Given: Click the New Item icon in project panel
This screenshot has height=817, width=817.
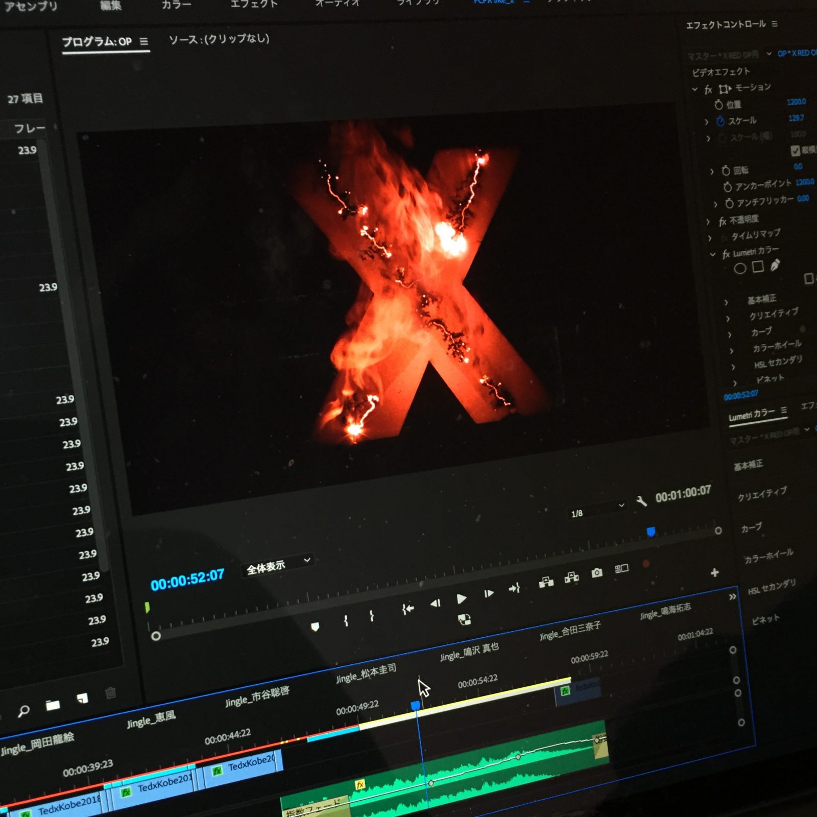Looking at the screenshot, I should [82, 699].
